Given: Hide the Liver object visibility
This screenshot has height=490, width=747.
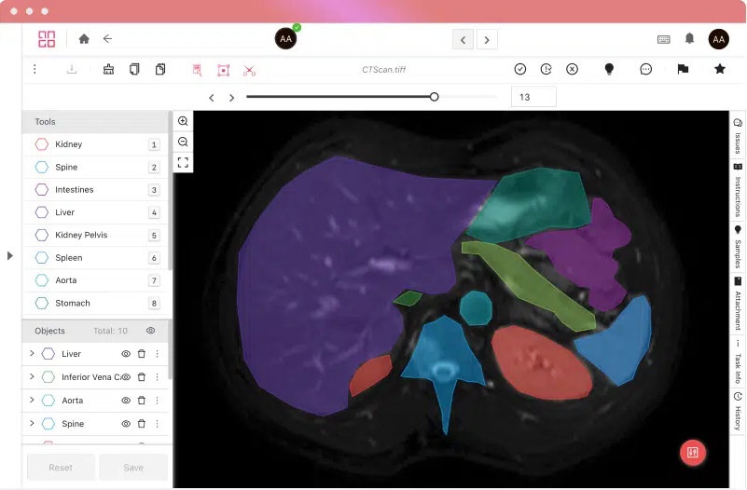Looking at the screenshot, I should (x=126, y=354).
